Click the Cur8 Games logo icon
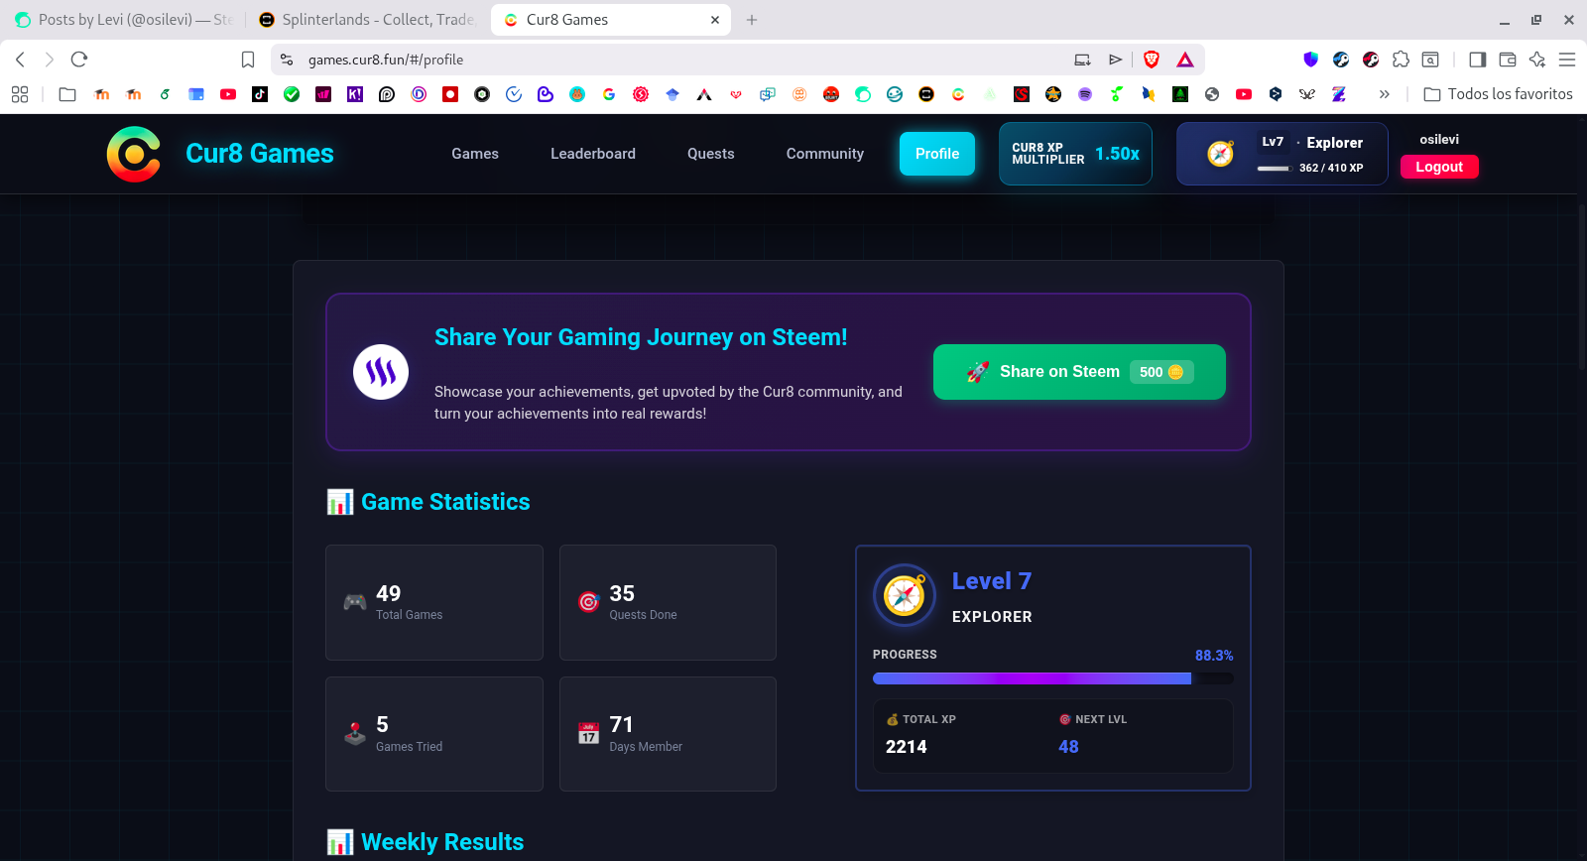1587x861 pixels. (134, 154)
